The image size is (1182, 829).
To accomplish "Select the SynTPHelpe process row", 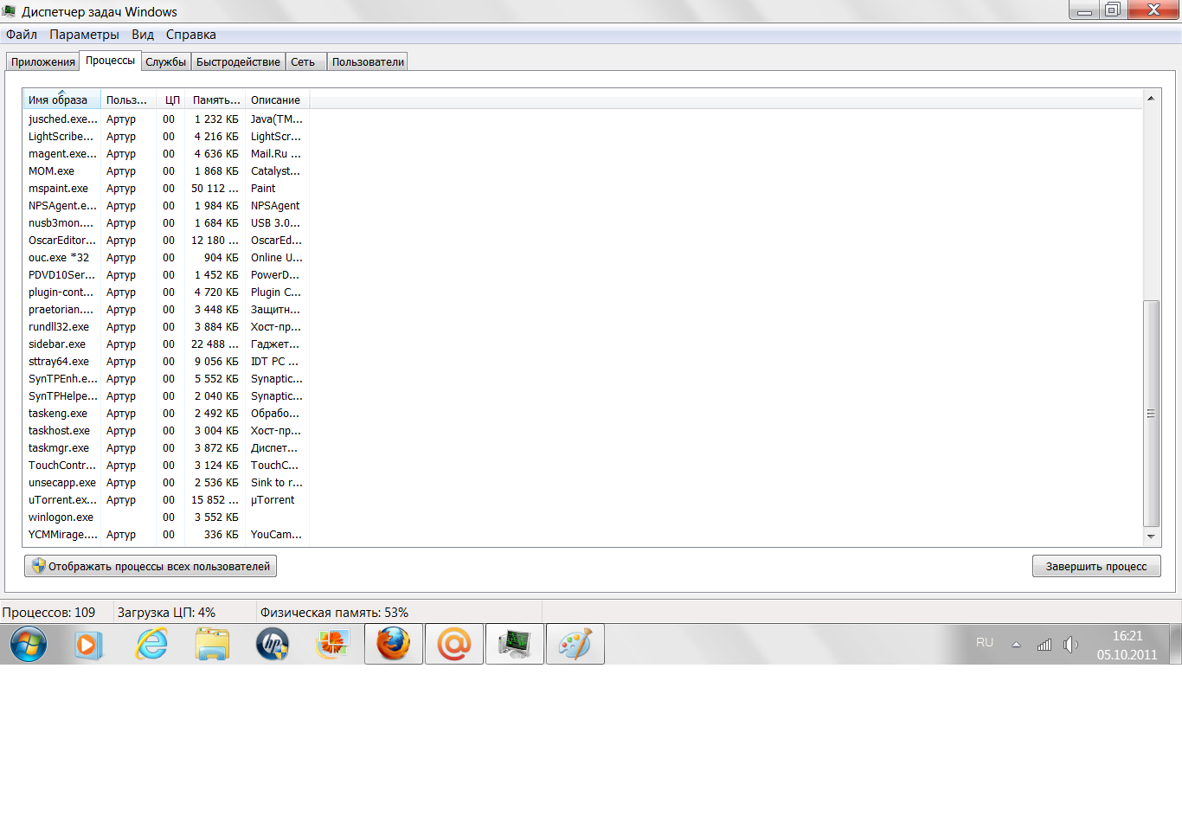I will tap(166, 396).
